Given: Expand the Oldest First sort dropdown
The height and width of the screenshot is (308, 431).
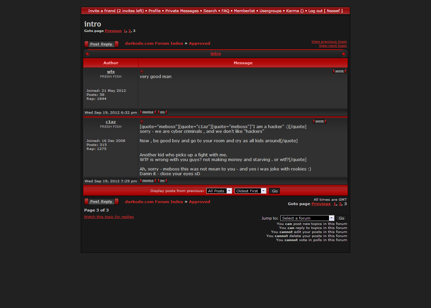Looking at the screenshot, I should (x=250, y=191).
